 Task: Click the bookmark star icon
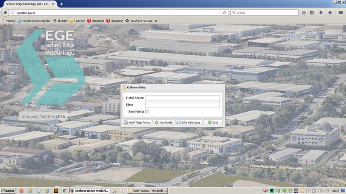click(304, 13)
